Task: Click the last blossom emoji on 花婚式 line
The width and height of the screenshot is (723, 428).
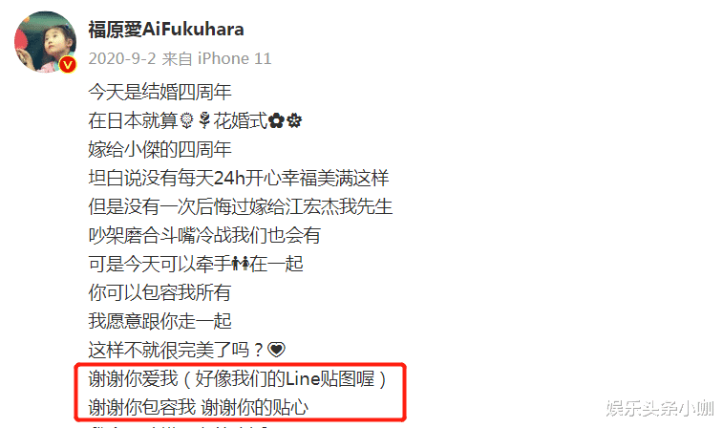Action: [x=294, y=120]
